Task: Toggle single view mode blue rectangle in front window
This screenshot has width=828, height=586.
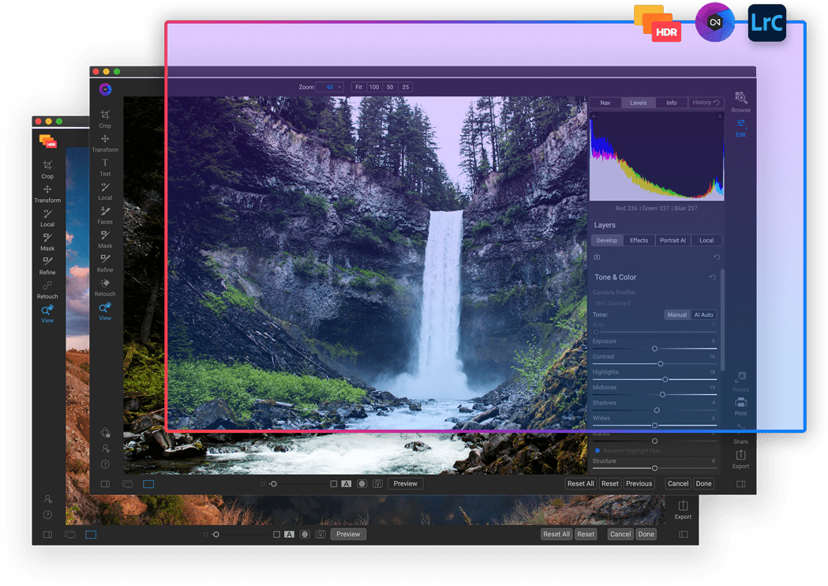Action: tap(148, 484)
